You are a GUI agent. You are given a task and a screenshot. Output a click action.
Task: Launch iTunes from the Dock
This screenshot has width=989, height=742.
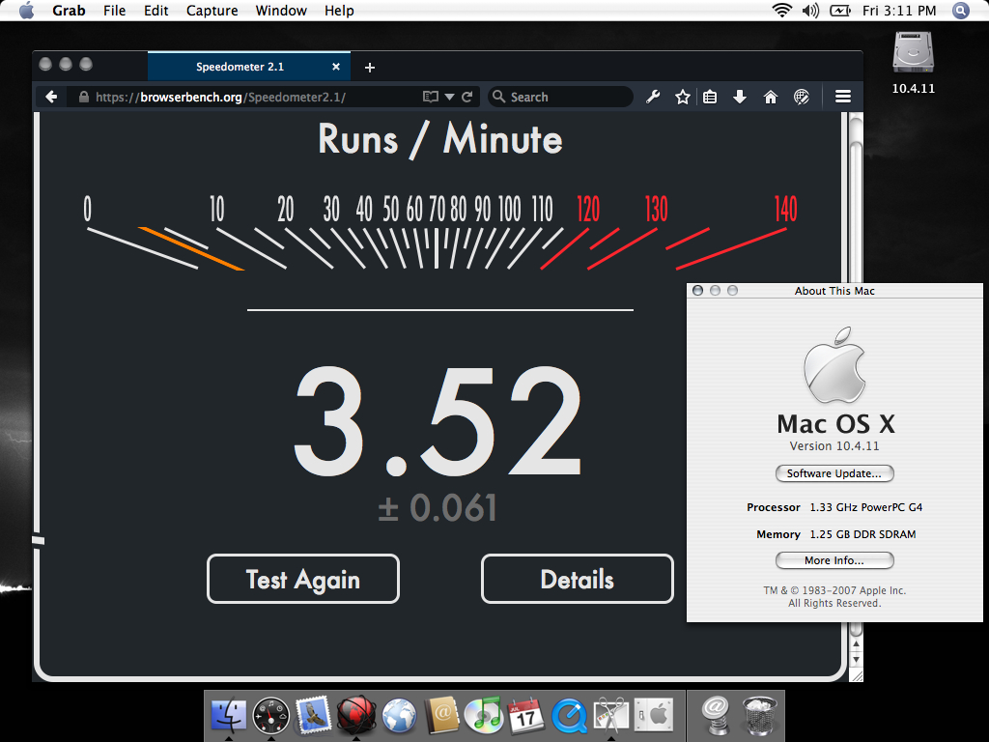click(483, 716)
